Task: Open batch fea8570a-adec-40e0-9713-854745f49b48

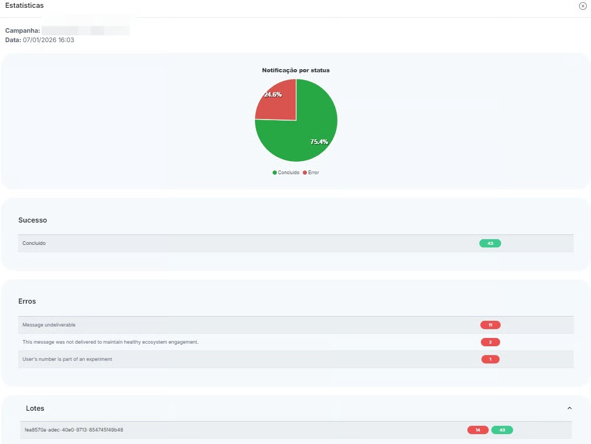Action: click(74, 430)
